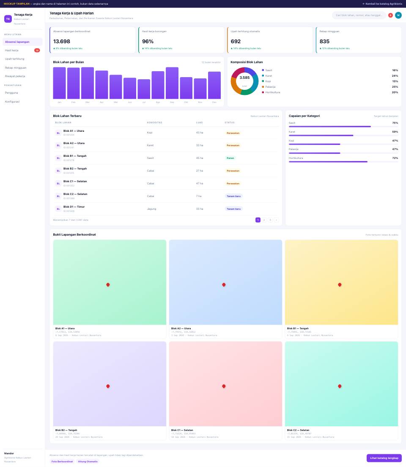
Task: Click the BL icon for Blok A1 — Utara row
Action: (58, 133)
